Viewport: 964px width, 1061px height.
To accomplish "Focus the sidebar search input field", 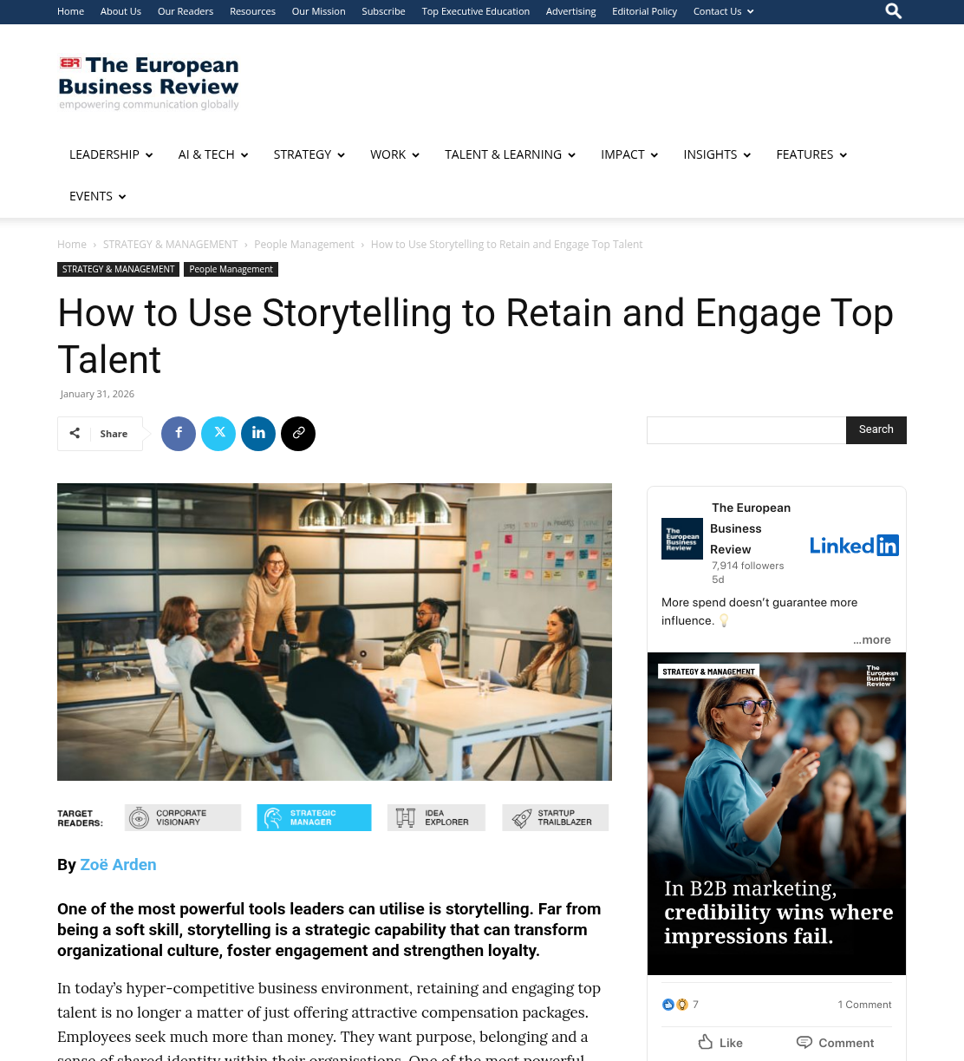I will [746, 430].
